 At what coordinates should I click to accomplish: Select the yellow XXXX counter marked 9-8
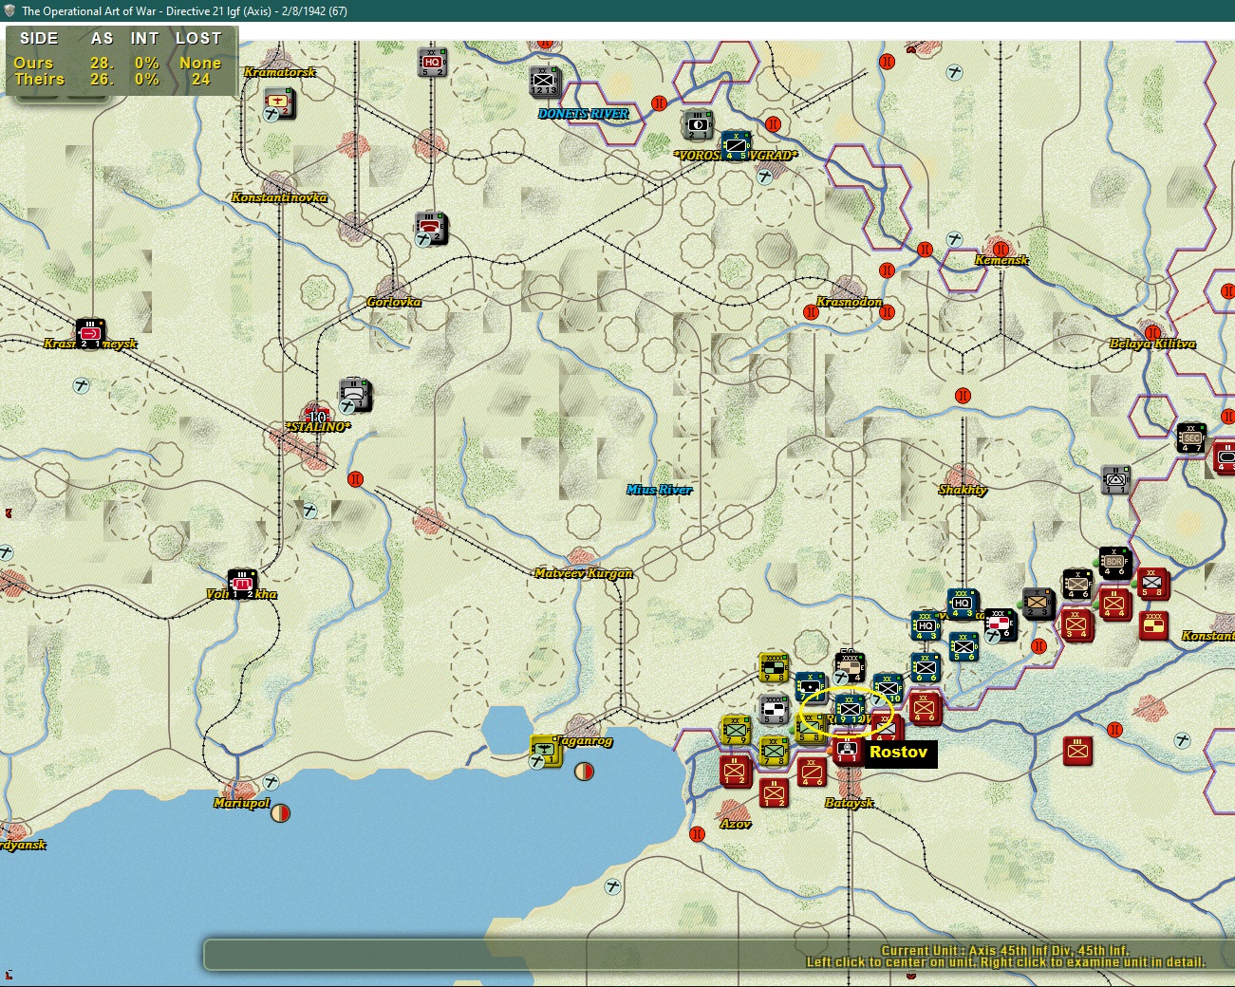click(774, 667)
